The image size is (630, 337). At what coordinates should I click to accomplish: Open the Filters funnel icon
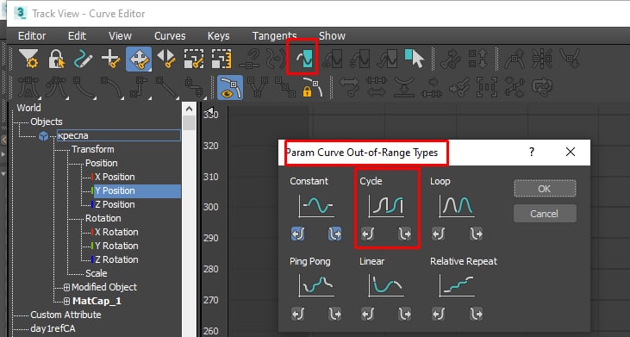pyautogui.click(x=28, y=59)
